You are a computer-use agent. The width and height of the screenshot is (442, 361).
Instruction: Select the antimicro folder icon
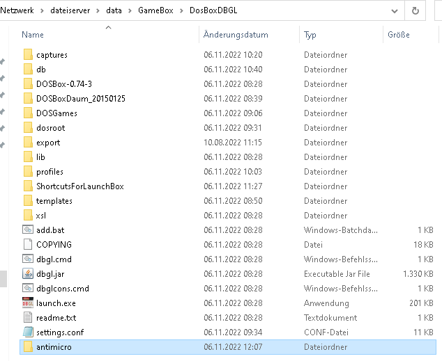[x=28, y=346]
